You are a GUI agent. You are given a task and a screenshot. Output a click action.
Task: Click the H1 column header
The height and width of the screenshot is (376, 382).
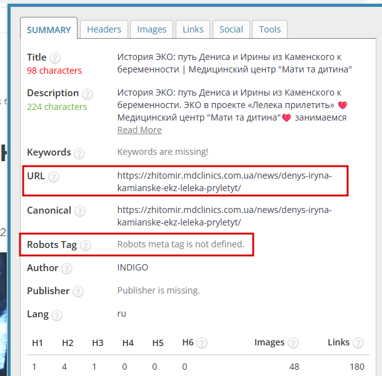point(38,343)
